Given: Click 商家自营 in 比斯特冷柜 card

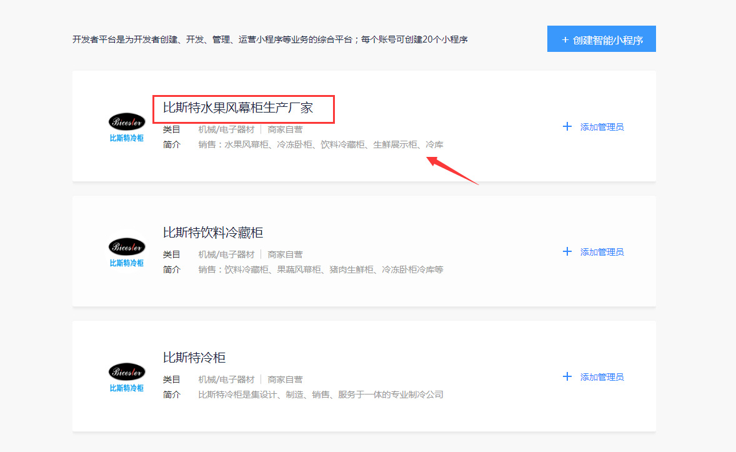Looking at the screenshot, I should (285, 379).
